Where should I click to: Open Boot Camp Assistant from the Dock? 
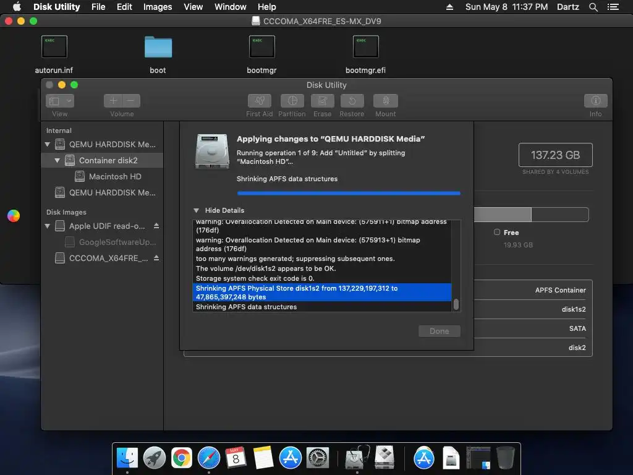tap(384, 457)
